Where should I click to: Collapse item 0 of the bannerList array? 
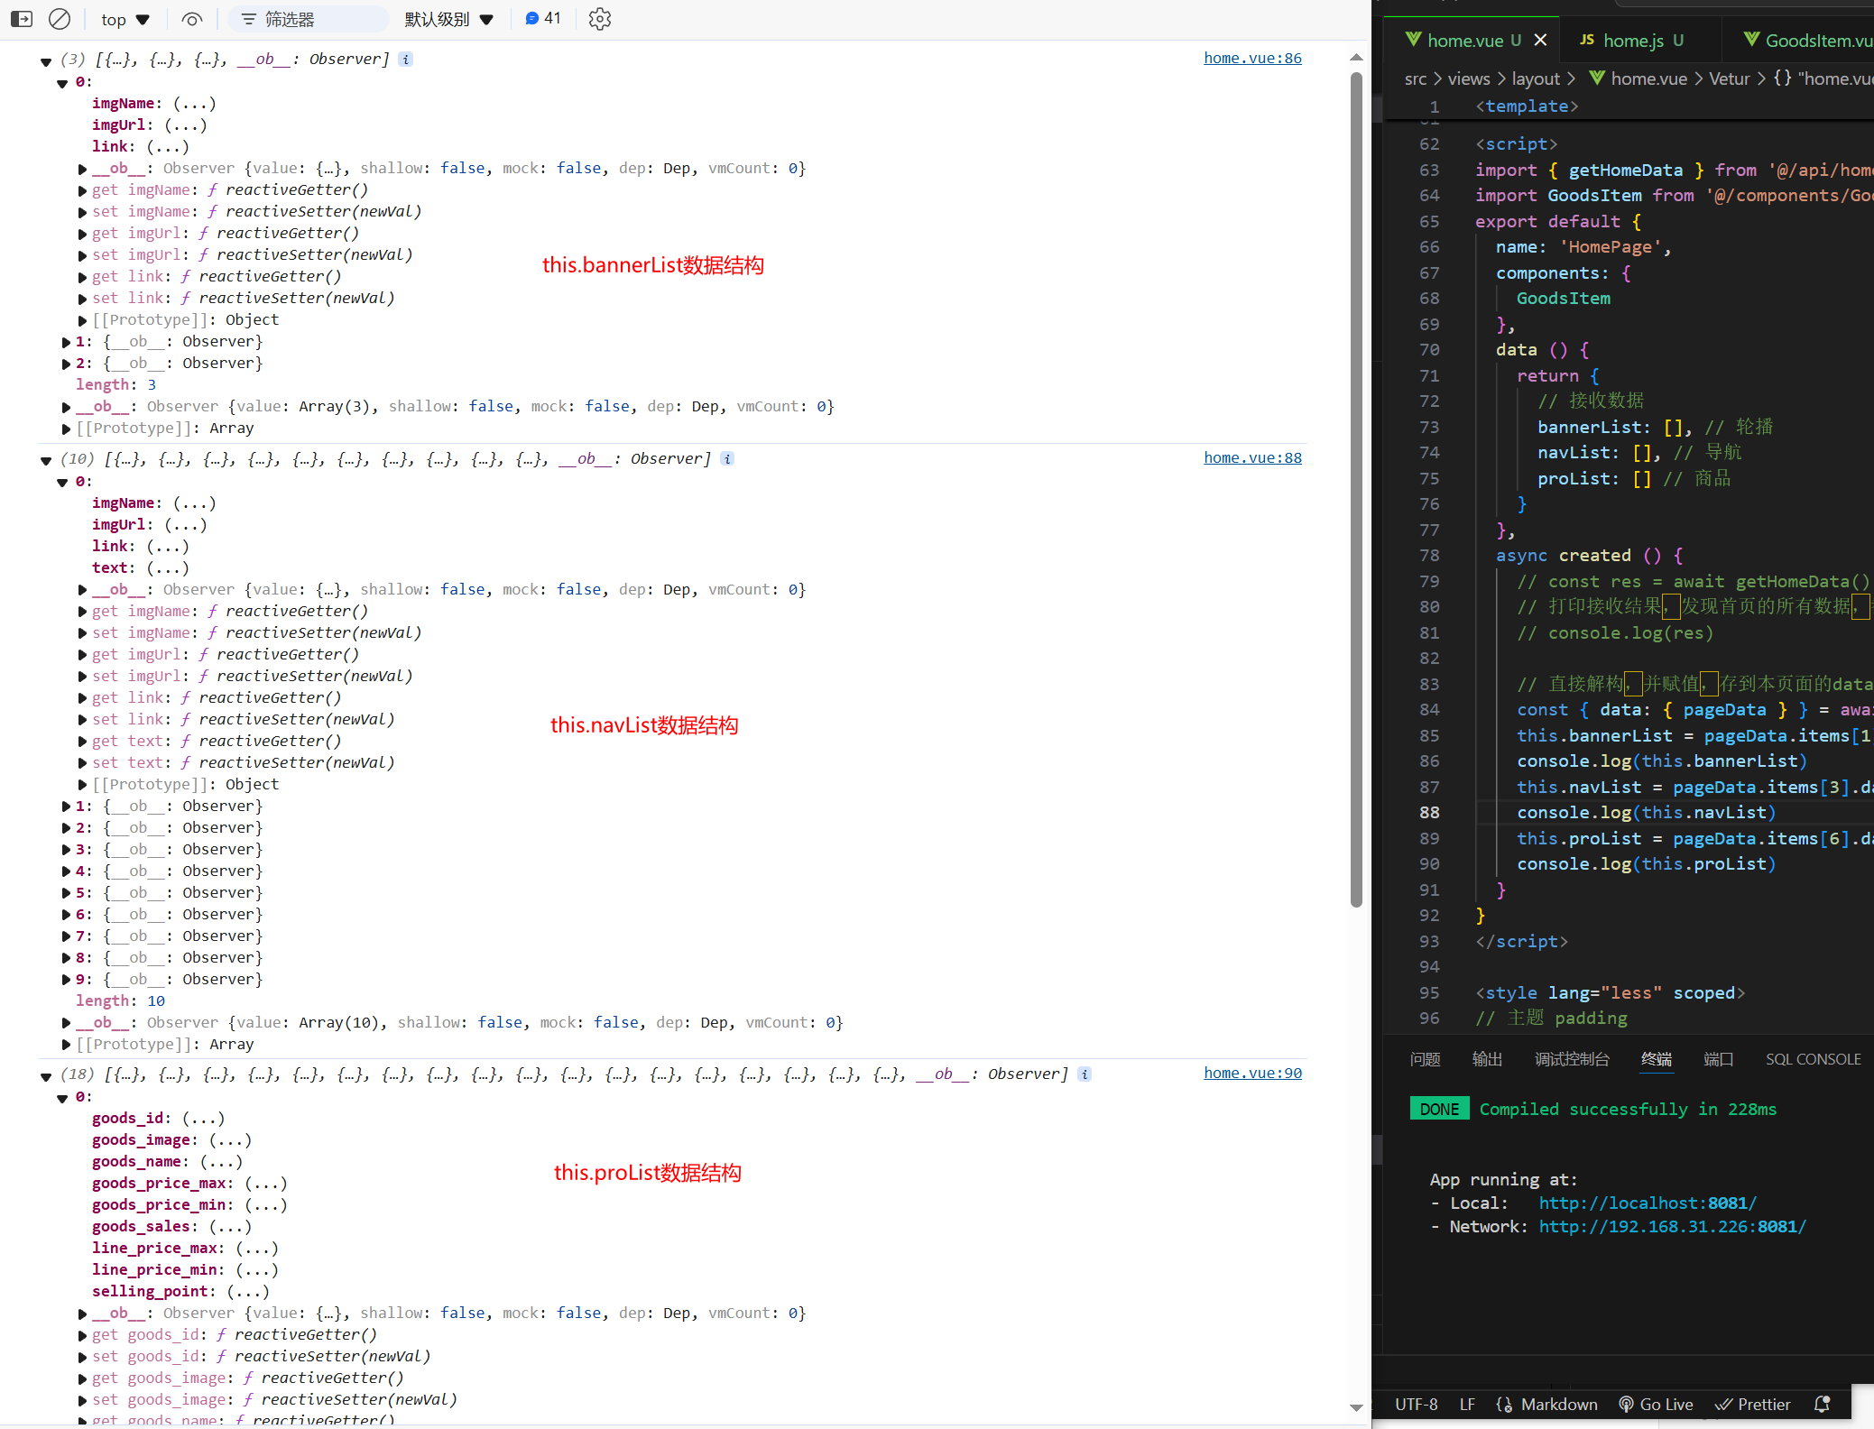62,83
